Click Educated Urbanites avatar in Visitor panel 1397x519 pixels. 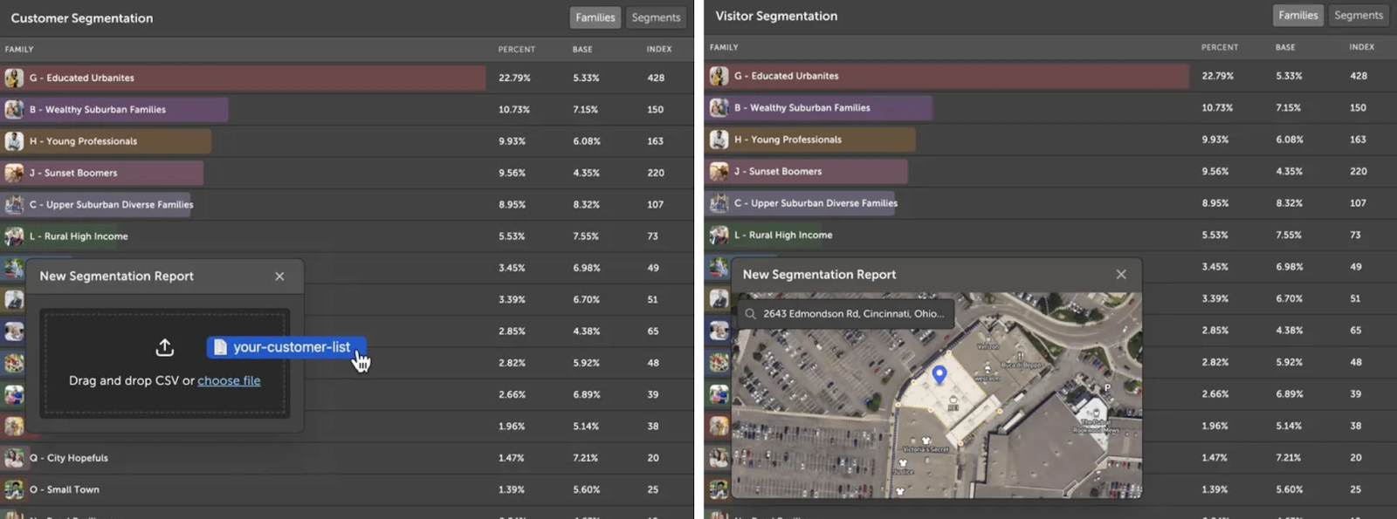tap(719, 76)
